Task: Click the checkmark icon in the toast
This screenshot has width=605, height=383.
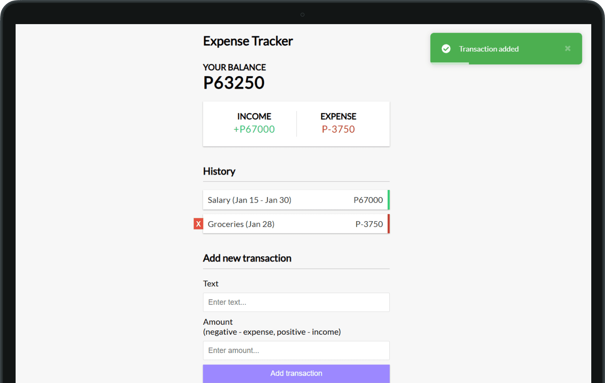Action: (x=446, y=49)
